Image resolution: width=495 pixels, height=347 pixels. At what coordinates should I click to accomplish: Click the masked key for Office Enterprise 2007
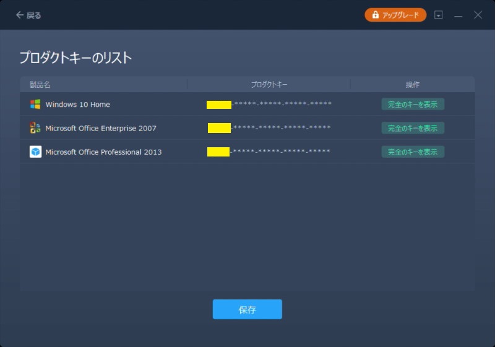269,128
